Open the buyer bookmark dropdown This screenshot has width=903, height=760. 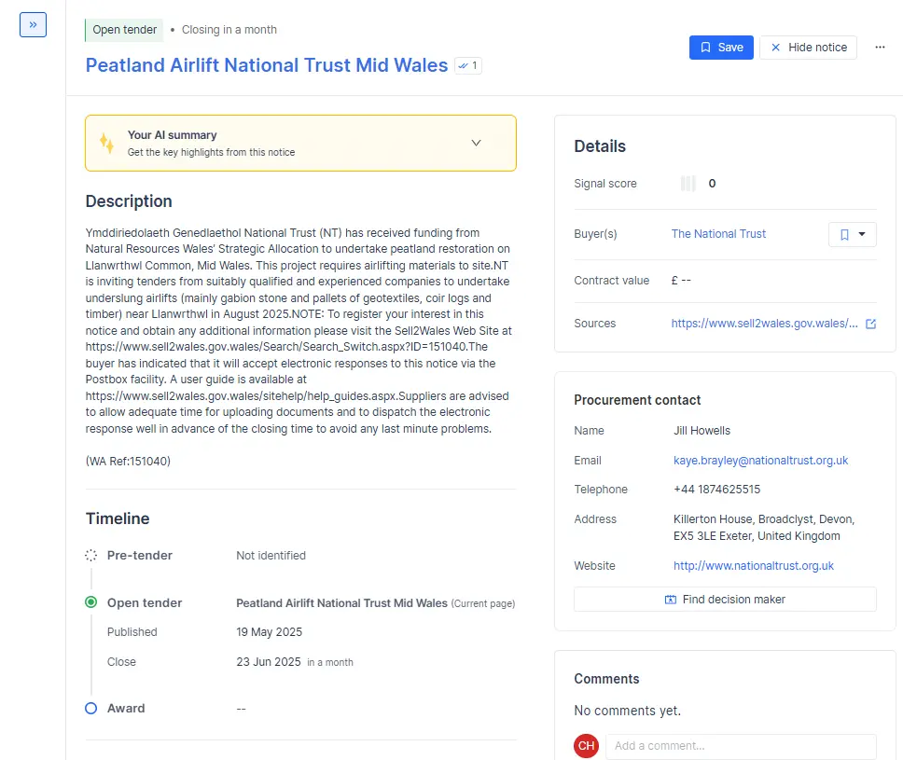(853, 234)
